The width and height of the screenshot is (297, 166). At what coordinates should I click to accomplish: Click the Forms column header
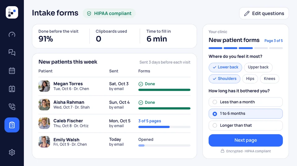(144, 71)
